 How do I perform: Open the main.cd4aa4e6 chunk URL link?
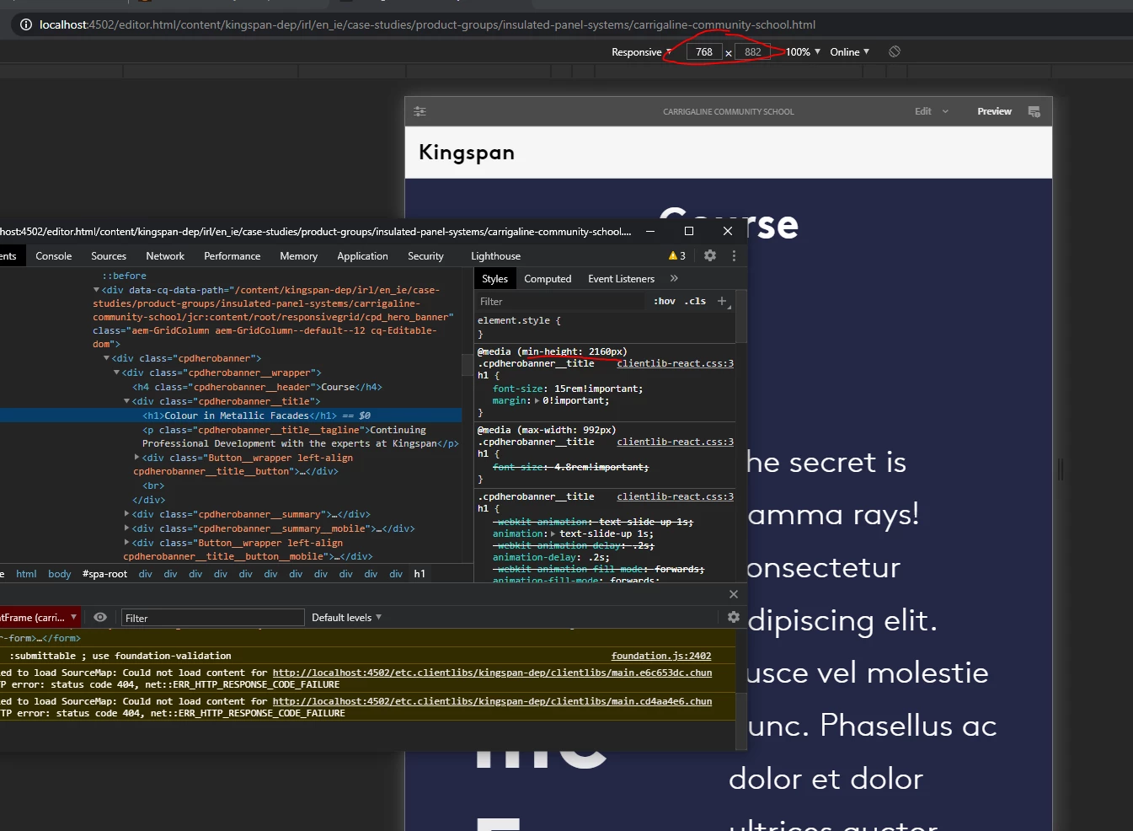[493, 701]
